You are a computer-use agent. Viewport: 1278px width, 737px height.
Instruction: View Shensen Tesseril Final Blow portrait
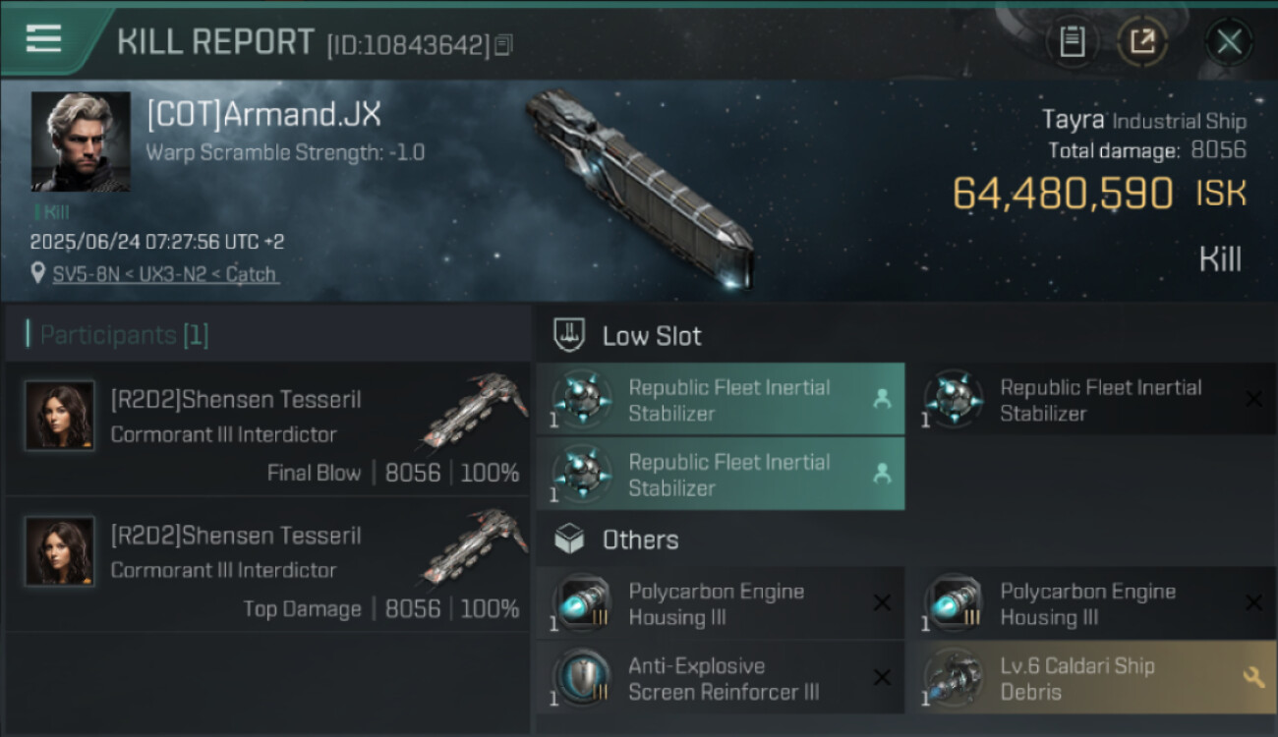pos(60,416)
